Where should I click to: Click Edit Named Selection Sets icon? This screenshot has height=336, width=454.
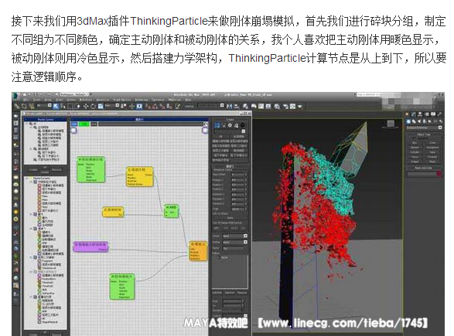pyautogui.click(x=178, y=106)
